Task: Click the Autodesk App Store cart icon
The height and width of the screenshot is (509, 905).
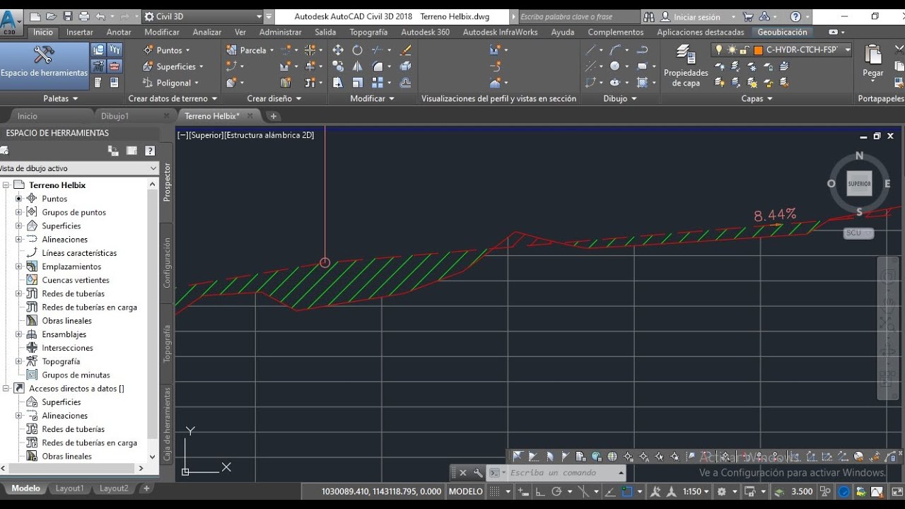Action: 748,16
